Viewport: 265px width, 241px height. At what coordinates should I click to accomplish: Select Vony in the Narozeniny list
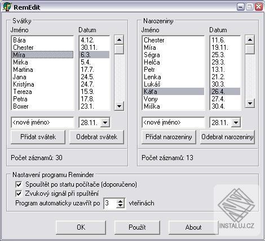(173, 99)
